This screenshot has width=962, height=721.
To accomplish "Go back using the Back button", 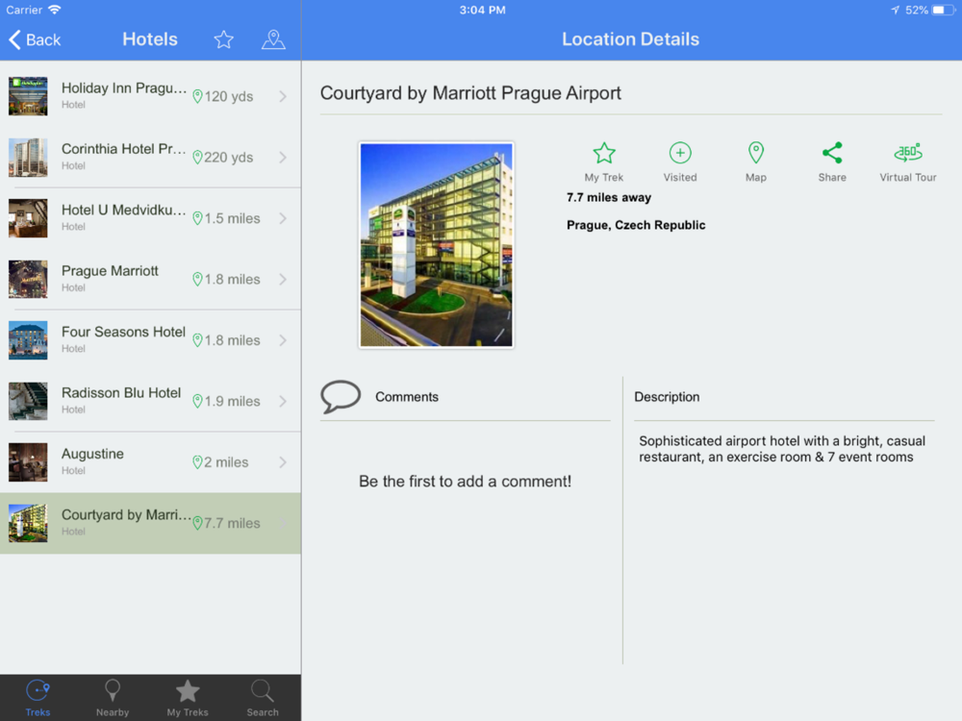I will pyautogui.click(x=35, y=39).
